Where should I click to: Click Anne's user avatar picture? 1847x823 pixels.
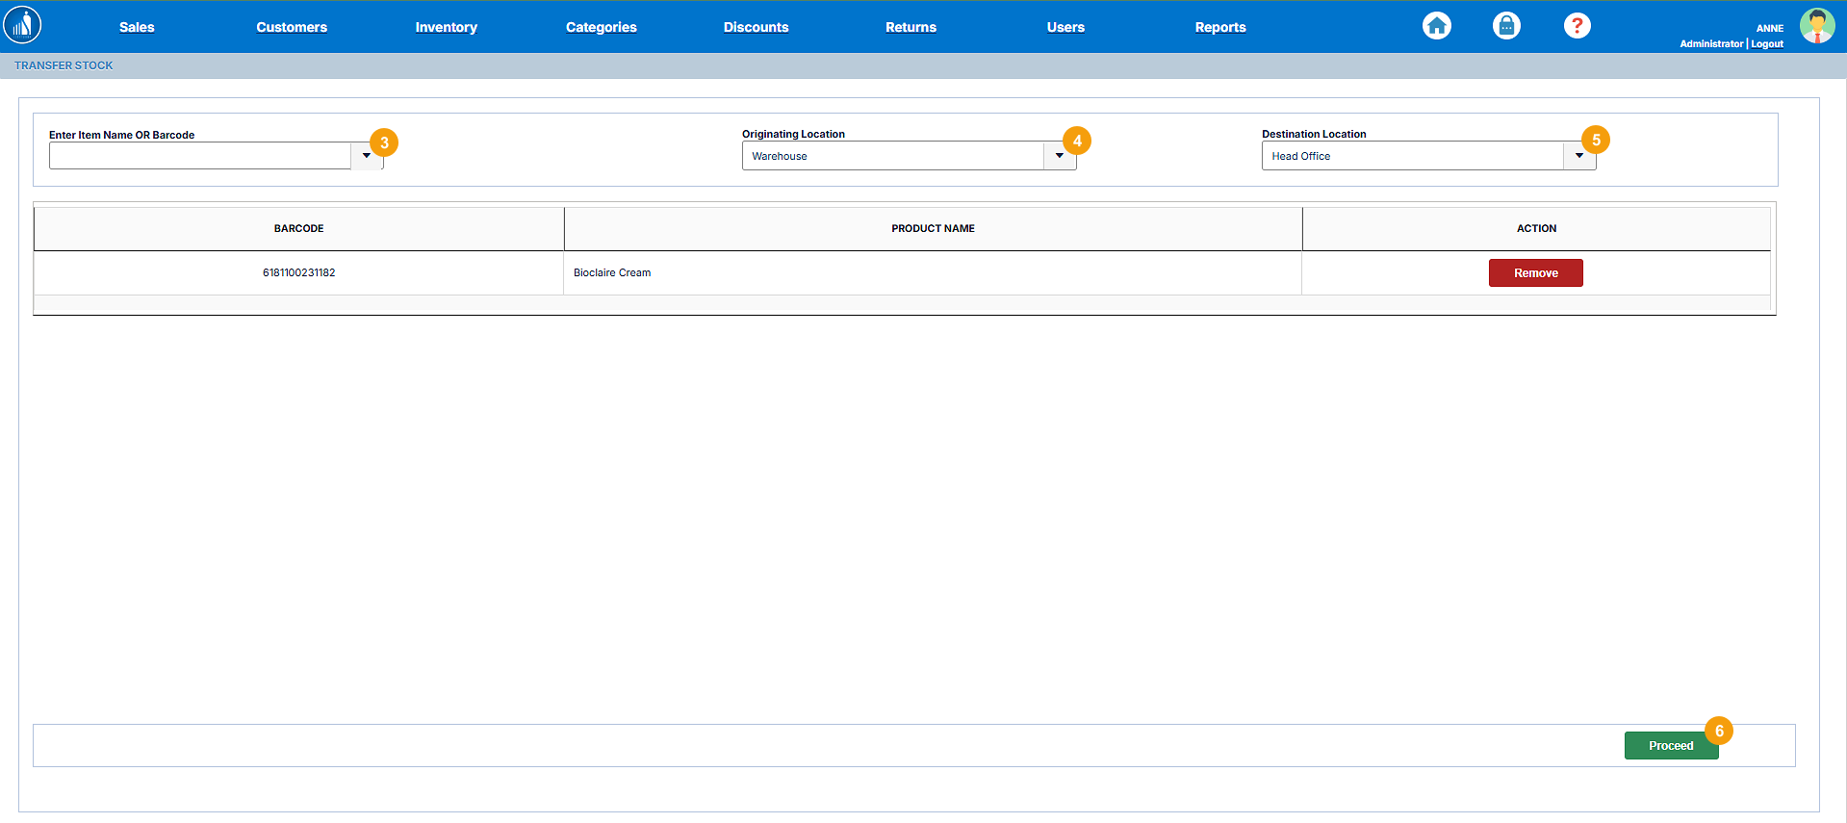pyautogui.click(x=1816, y=26)
